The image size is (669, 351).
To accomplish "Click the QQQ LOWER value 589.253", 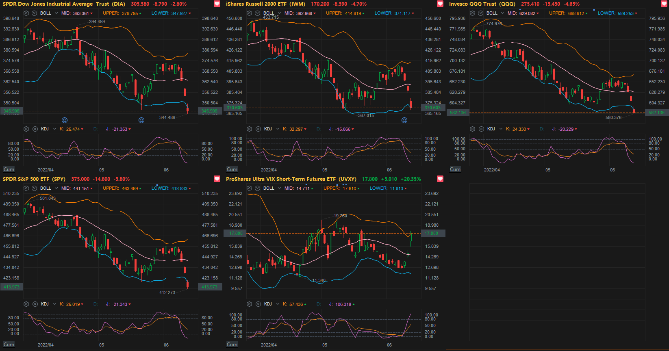I will 626,13.
